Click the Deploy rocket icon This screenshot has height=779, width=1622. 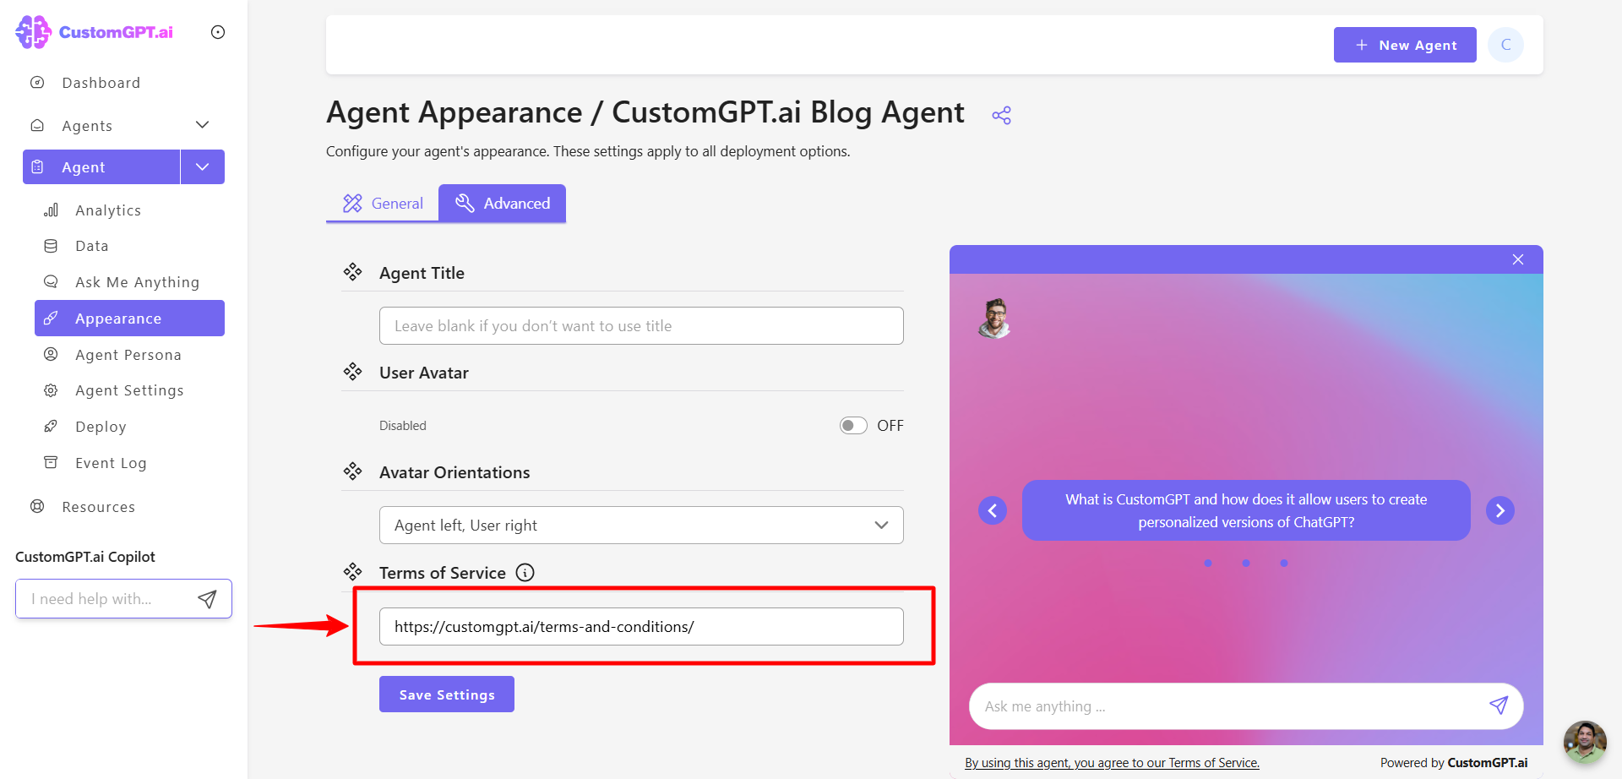tap(51, 426)
